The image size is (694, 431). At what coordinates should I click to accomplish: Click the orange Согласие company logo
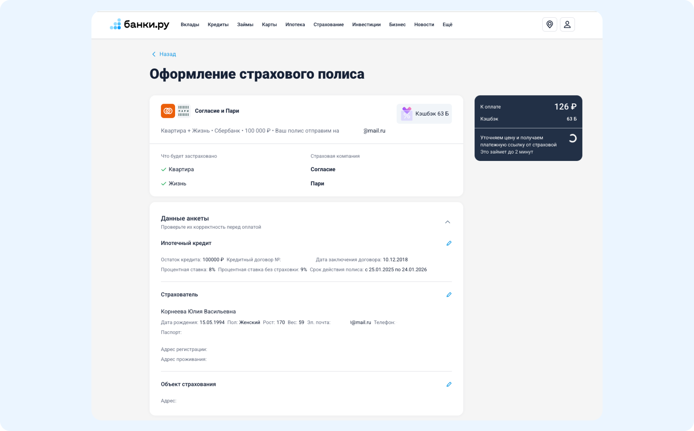[168, 111]
